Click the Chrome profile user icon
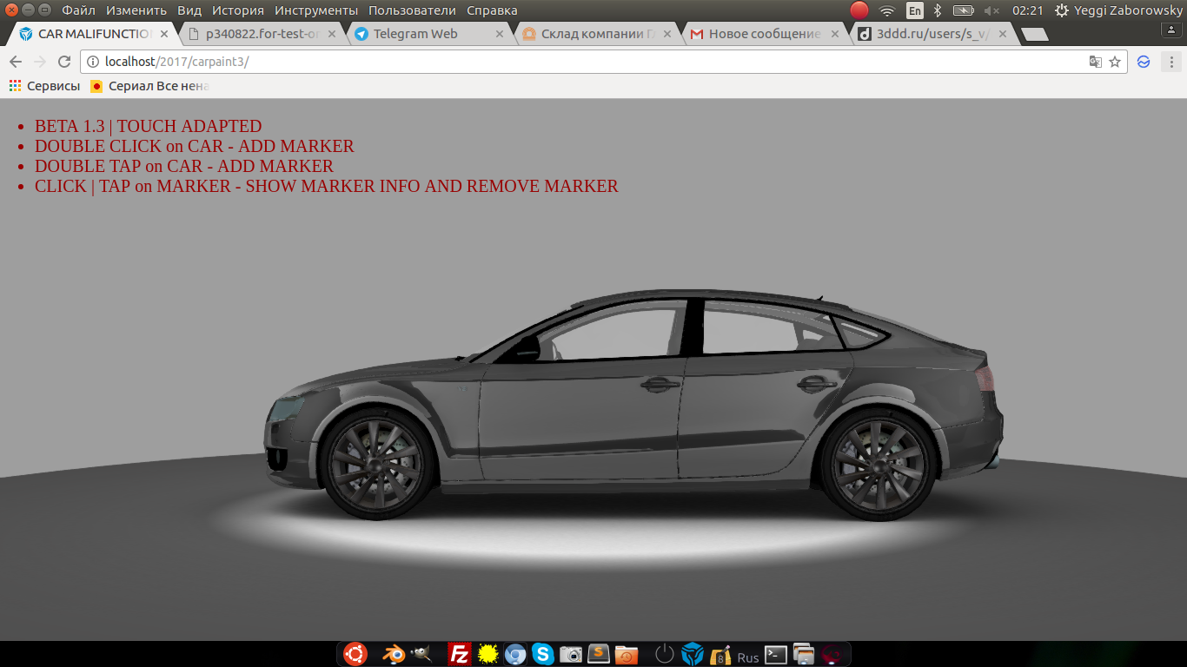This screenshot has width=1187, height=667. (1170, 30)
